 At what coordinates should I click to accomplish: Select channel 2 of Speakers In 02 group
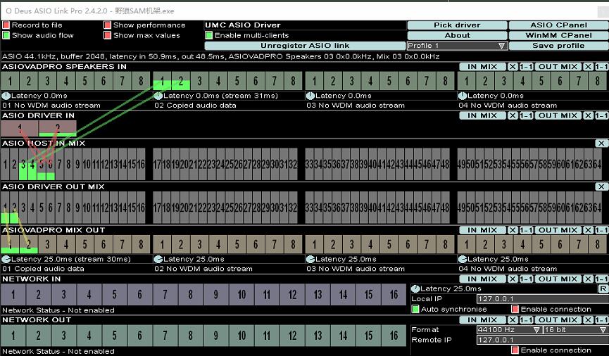(x=181, y=81)
